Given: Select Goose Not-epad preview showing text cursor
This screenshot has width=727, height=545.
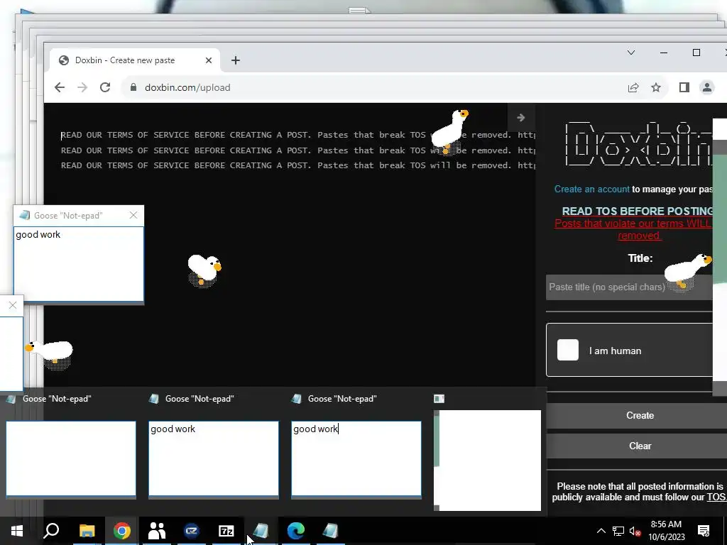Looking at the screenshot, I should [356, 458].
